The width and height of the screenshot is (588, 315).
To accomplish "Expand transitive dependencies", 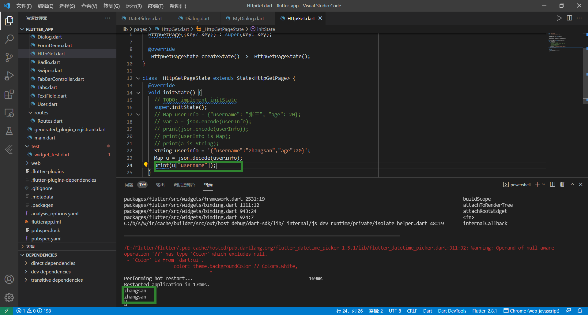I will tap(57, 280).
